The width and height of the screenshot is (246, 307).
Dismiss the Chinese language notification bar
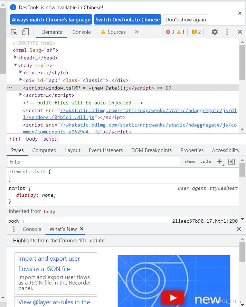(x=240, y=13)
